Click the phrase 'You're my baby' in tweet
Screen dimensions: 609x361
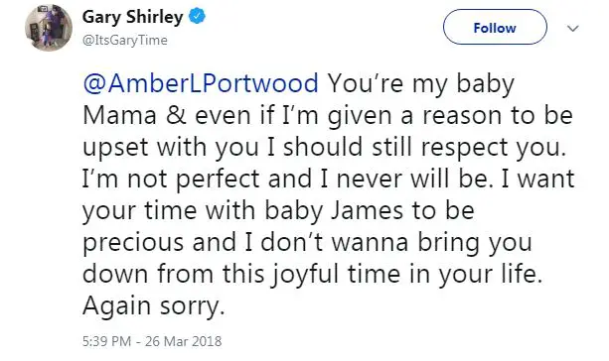click(421, 83)
